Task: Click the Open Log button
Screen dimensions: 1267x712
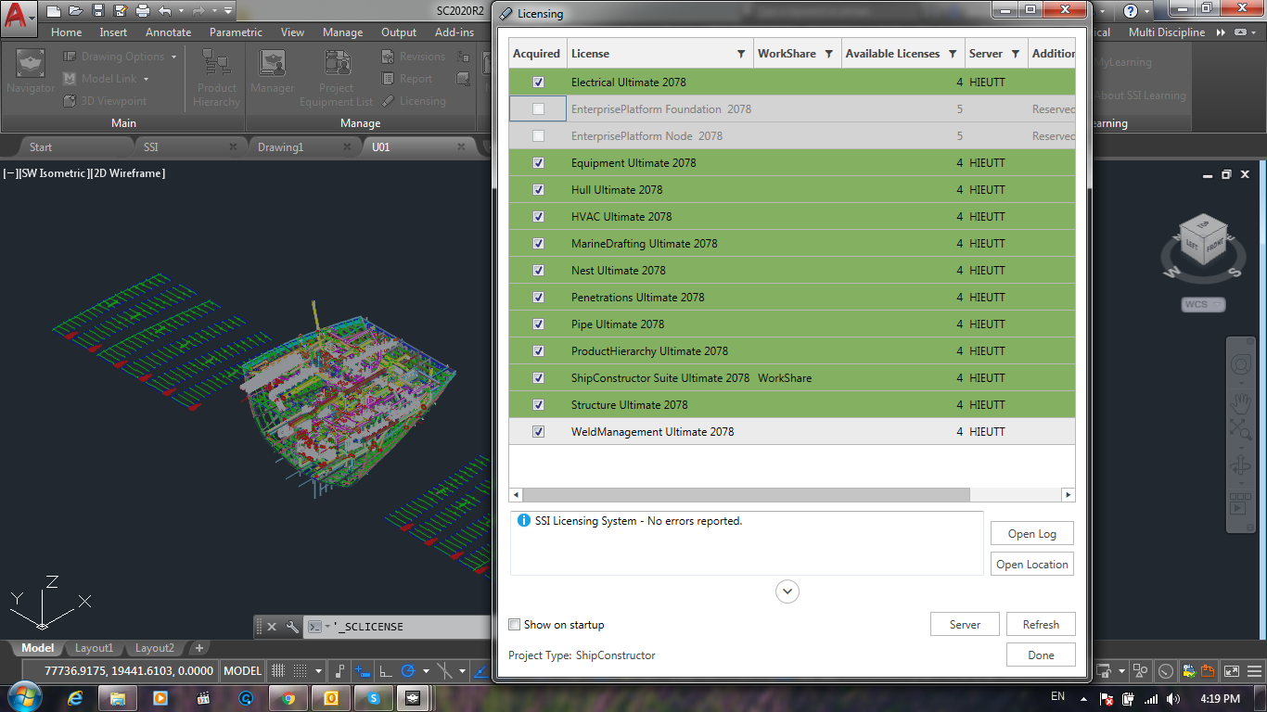Action: click(x=1031, y=533)
